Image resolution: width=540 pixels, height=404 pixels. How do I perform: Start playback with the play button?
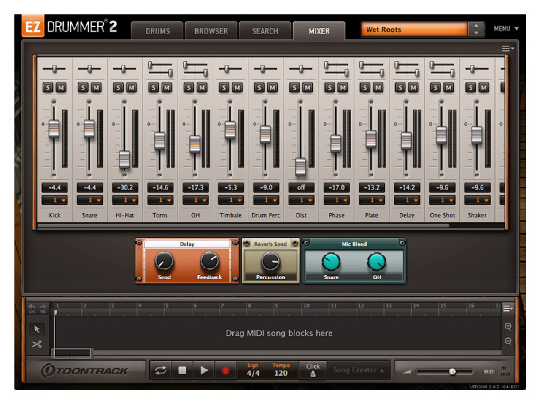click(x=204, y=370)
